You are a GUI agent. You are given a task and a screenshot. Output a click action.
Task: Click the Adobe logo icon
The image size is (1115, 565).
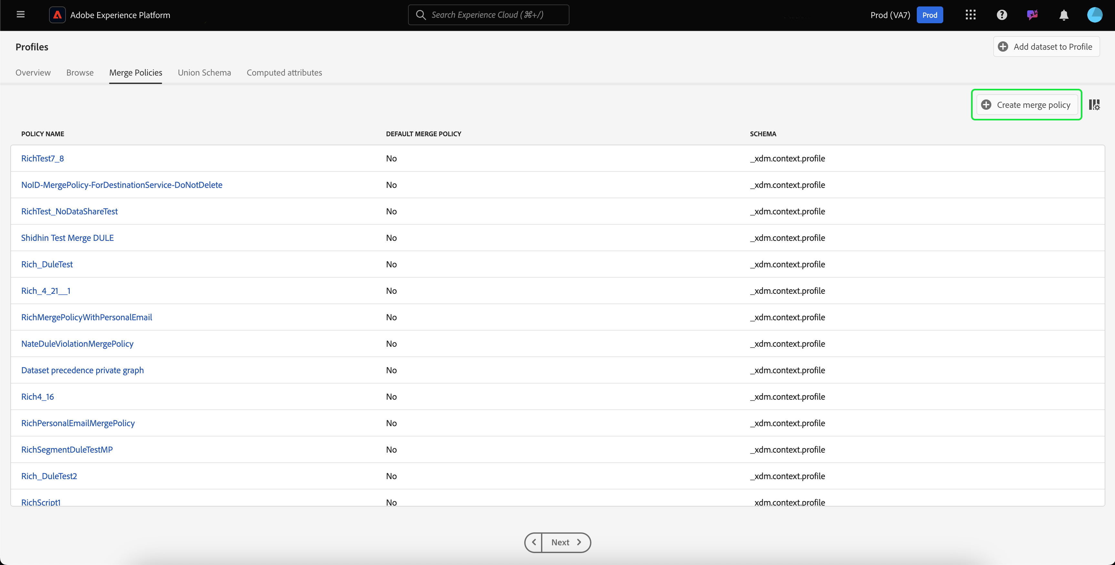57,15
